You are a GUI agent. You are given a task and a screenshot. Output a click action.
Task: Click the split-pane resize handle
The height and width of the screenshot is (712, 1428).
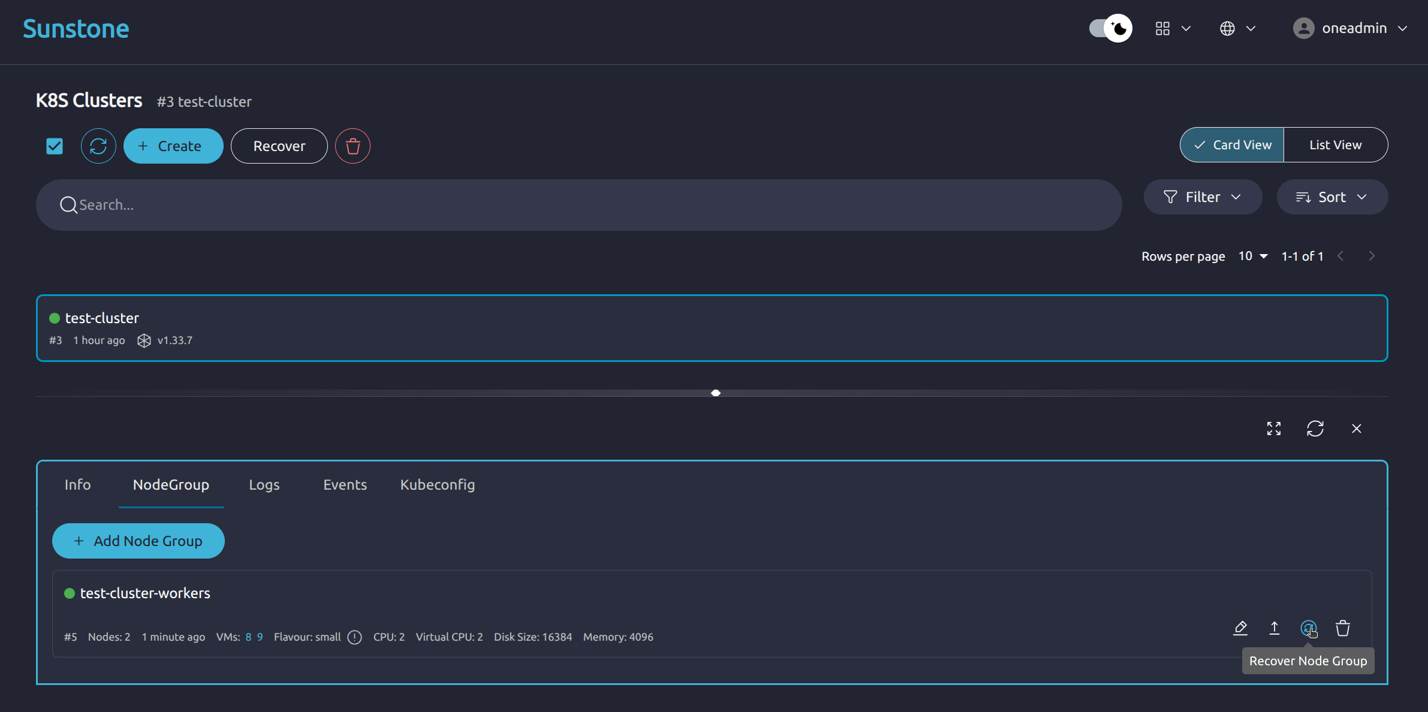tap(716, 393)
